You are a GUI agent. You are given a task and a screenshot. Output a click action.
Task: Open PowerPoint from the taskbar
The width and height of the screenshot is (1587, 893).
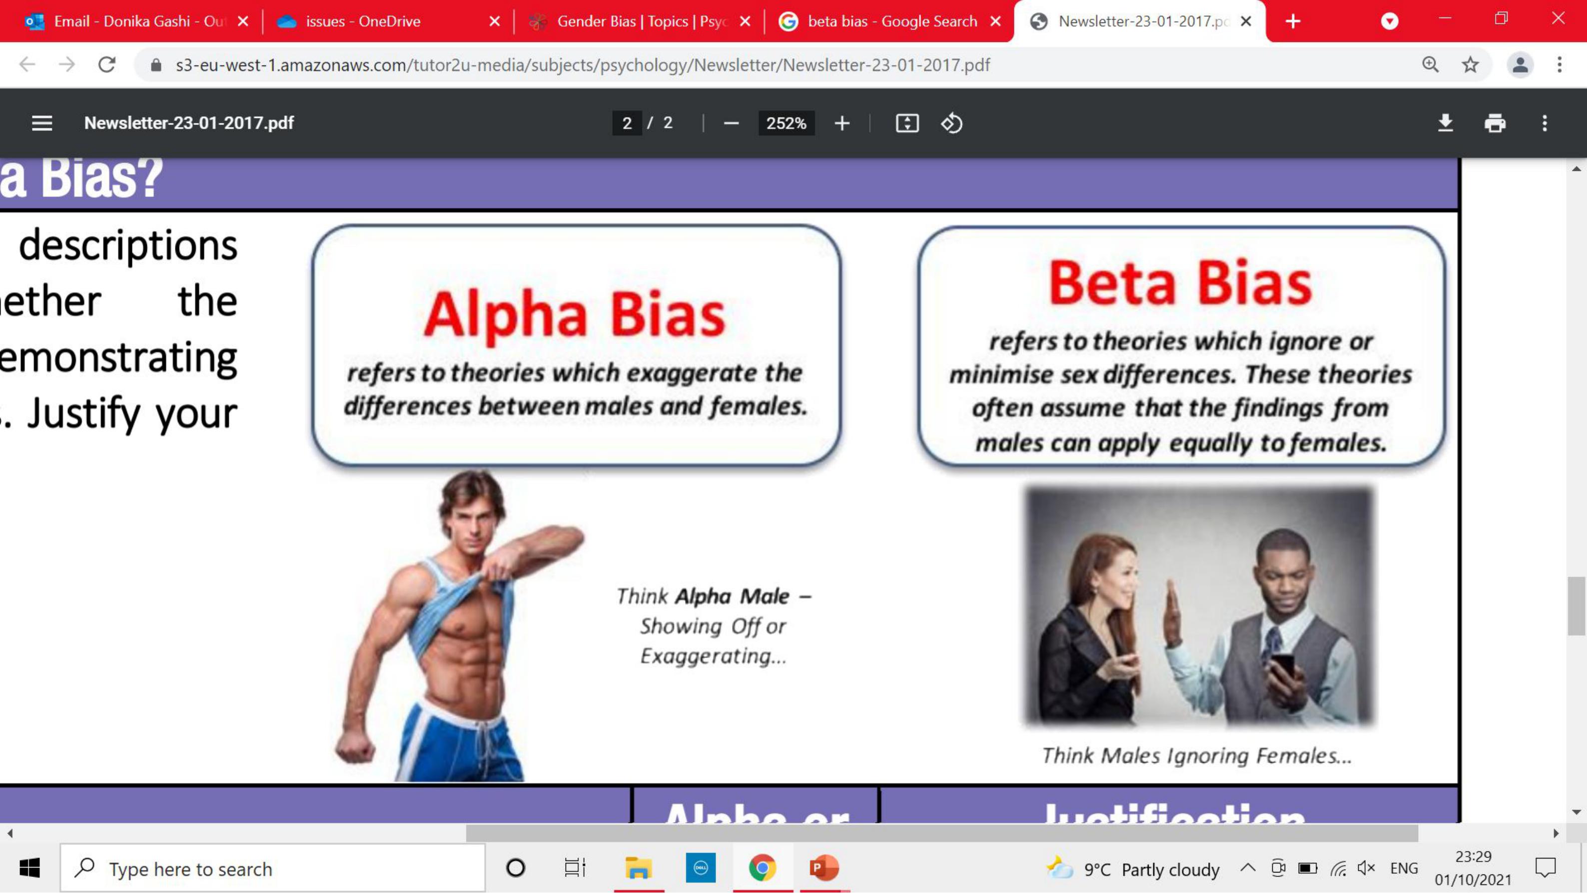pos(823,868)
